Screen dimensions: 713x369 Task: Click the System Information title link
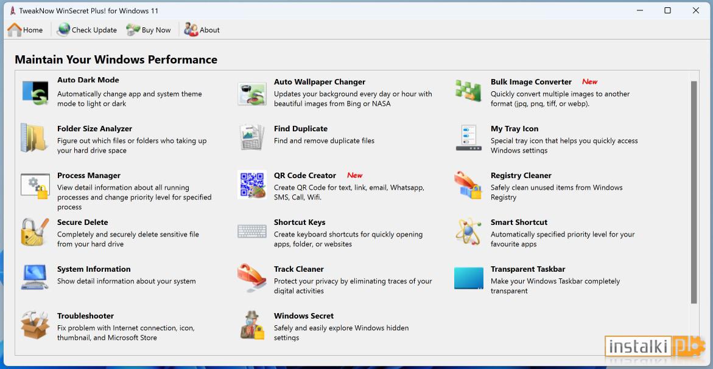tap(94, 269)
